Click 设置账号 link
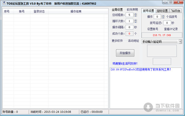 [x=153, y=29]
